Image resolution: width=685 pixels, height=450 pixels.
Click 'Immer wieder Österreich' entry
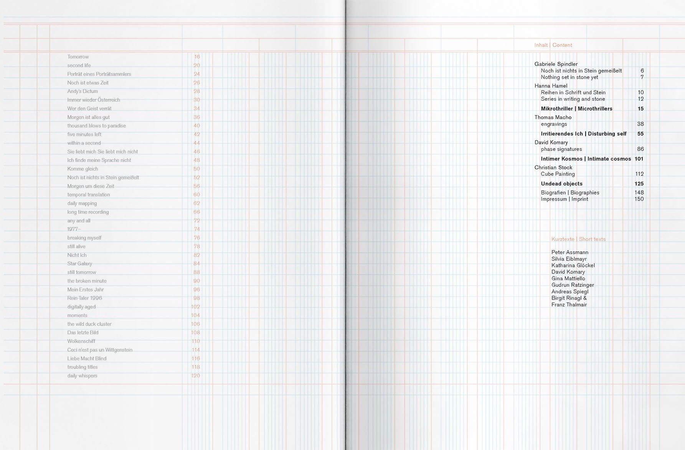point(94,100)
